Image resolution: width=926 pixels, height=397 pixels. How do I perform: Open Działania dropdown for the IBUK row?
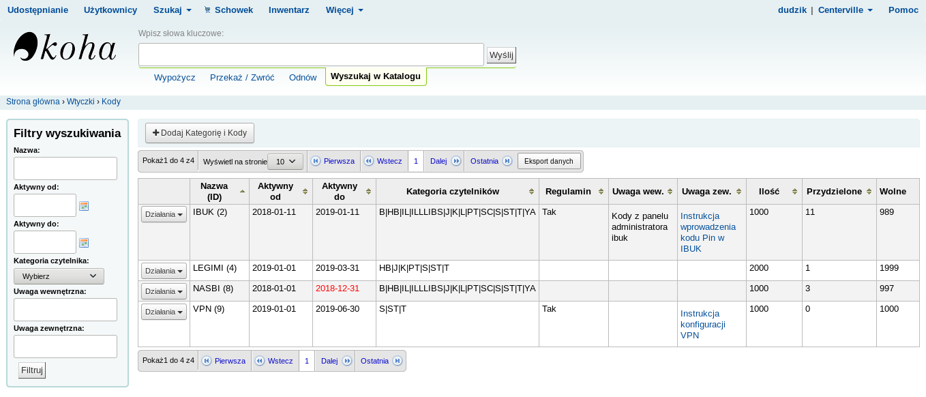coord(164,214)
